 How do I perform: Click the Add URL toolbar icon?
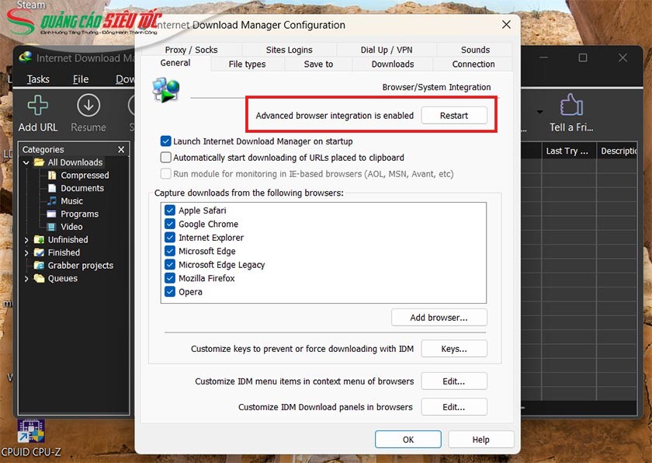pyautogui.click(x=37, y=106)
